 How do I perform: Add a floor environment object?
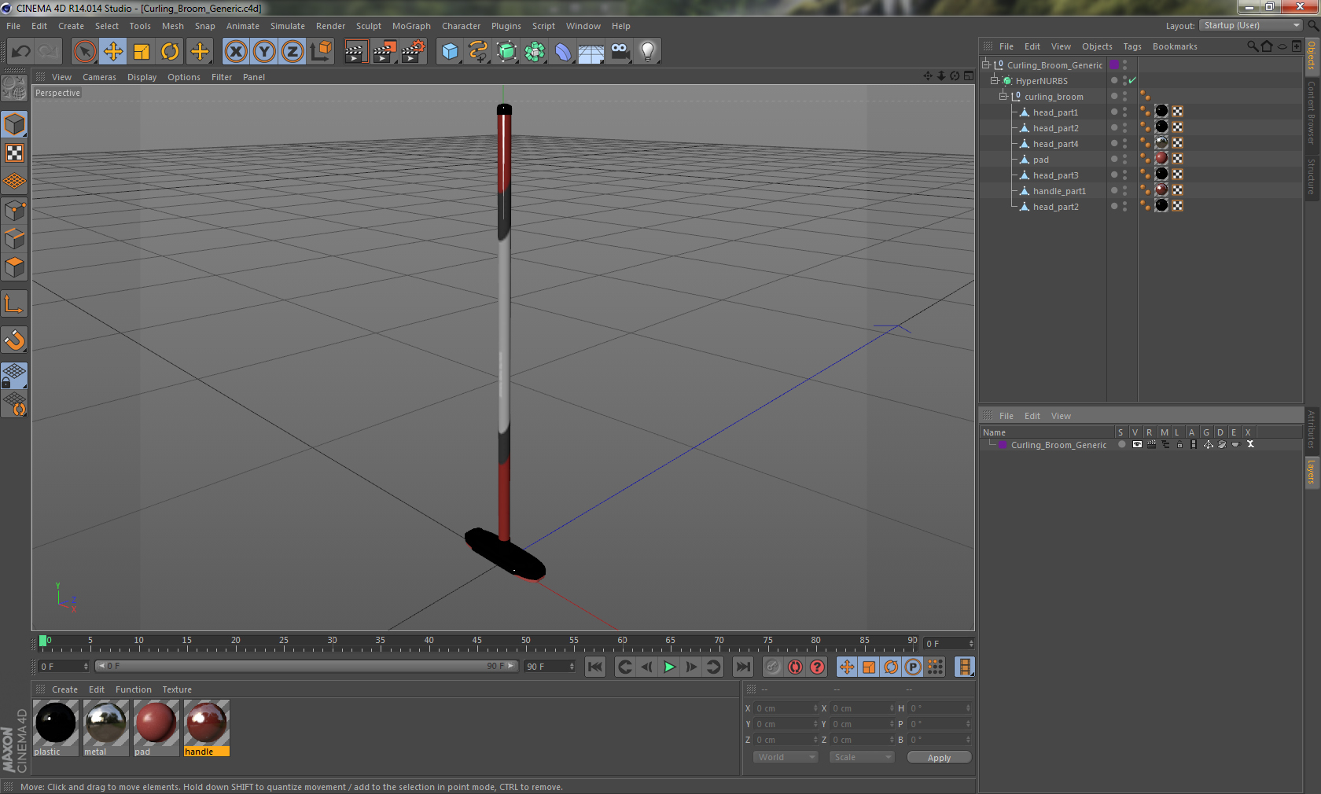point(591,52)
